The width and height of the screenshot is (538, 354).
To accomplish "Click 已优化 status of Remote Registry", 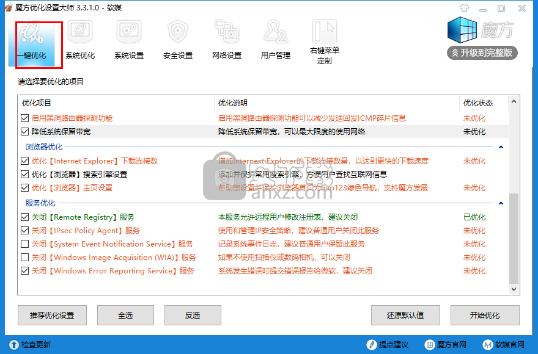I will tap(474, 217).
